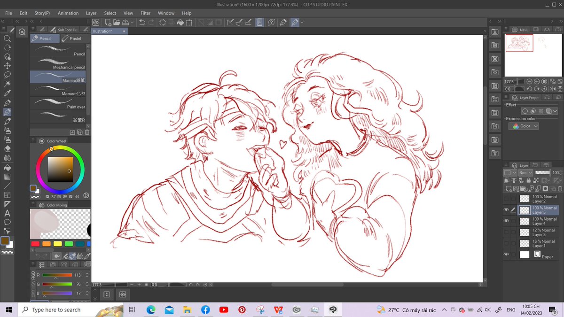The image size is (564, 317).
Task: Open blending mode dropdown in Layer panel
Action: click(x=525, y=173)
